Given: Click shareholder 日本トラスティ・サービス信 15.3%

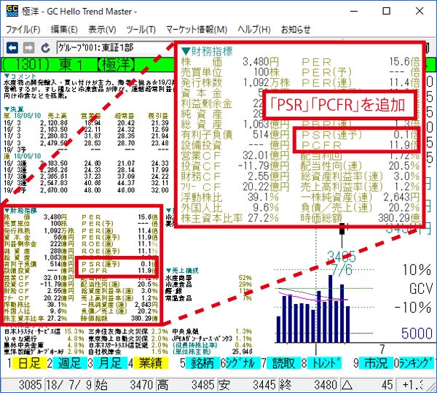Looking at the screenshot, I should coord(44,331).
